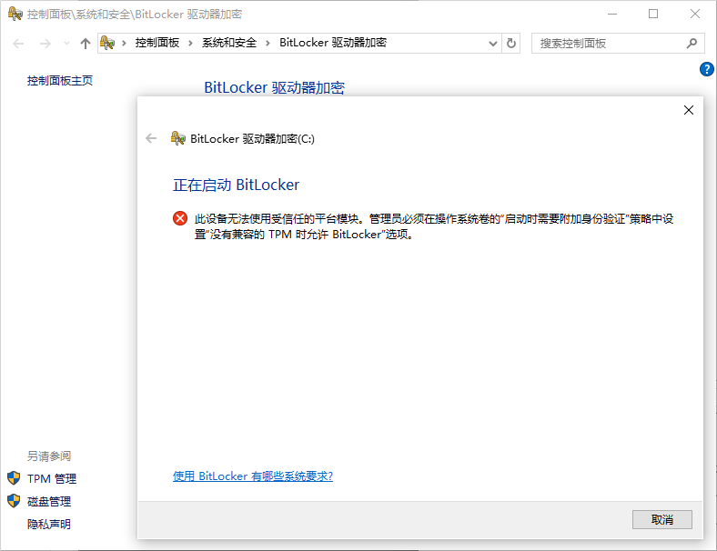
Task: Click wizard back arrow button
Action: pyautogui.click(x=151, y=138)
